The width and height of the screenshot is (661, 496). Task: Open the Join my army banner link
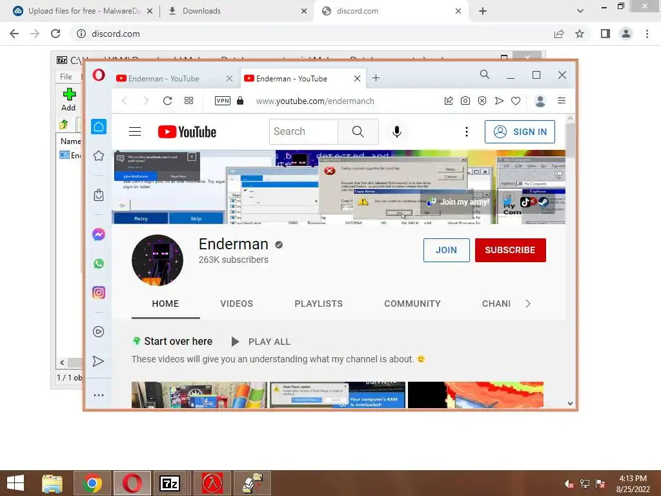(459, 202)
